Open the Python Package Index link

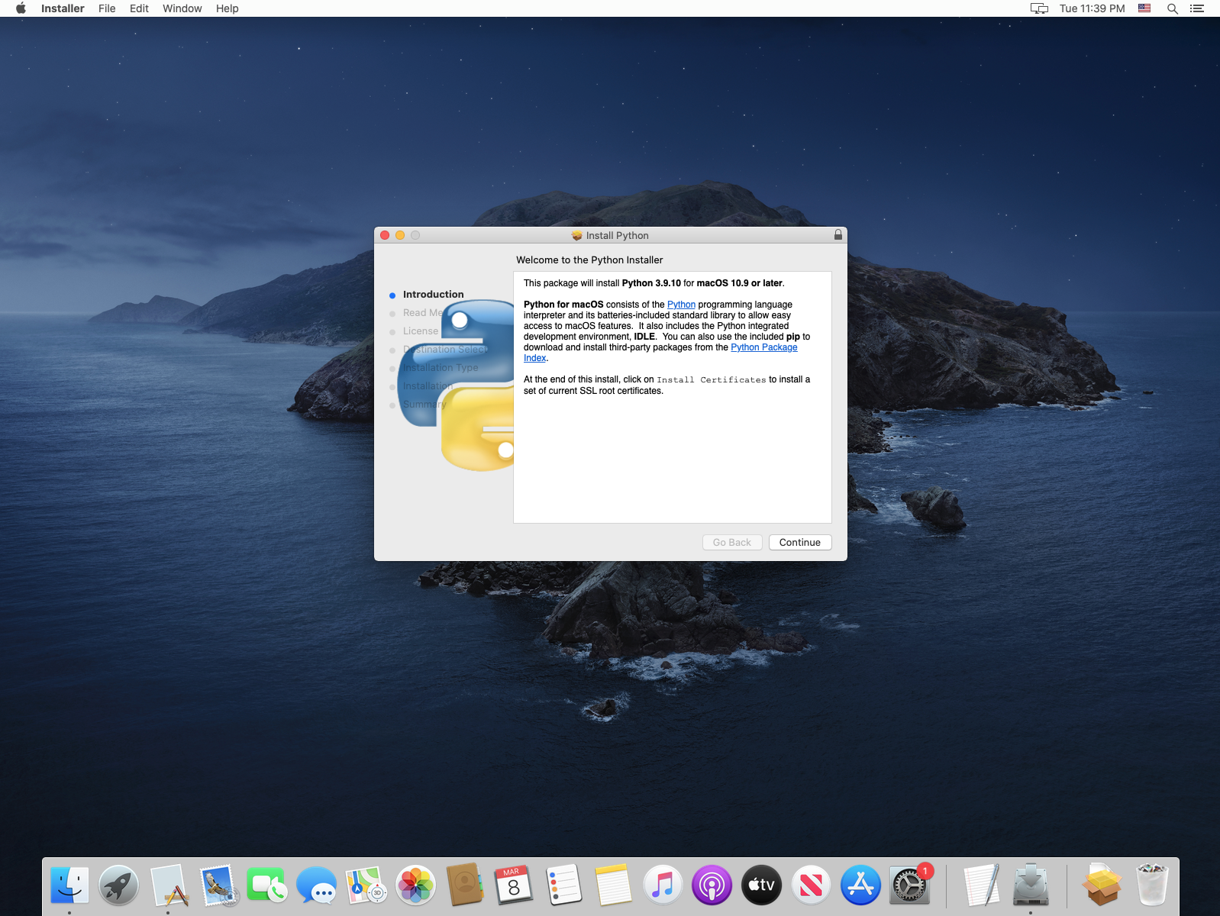[763, 347]
